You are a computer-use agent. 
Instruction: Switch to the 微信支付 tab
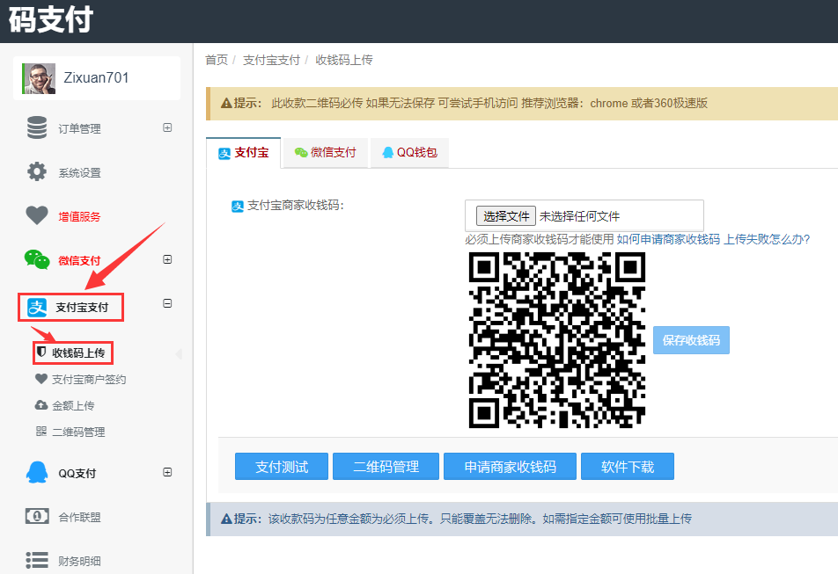[x=326, y=153]
